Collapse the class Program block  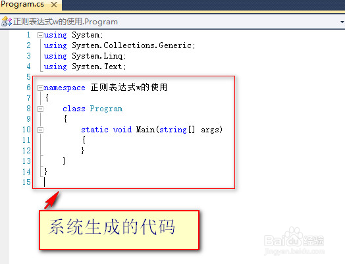(x=40, y=109)
